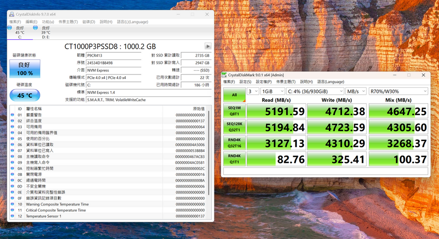The width and height of the screenshot is (439, 239).
Task: Click the serial number field 24534D1B8498
Action: (x=113, y=63)
